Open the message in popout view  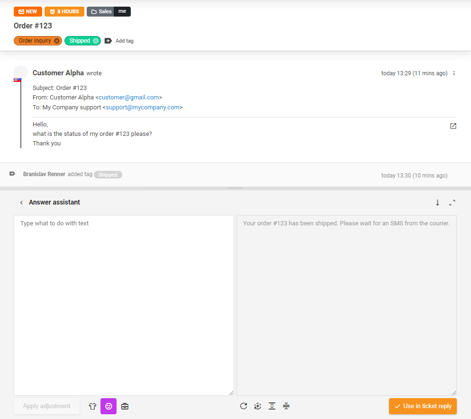point(453,126)
